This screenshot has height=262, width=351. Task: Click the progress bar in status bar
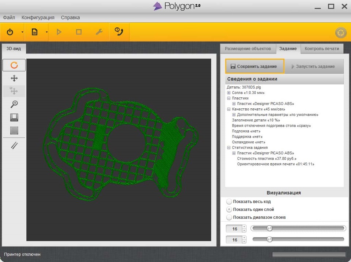tap(309, 254)
